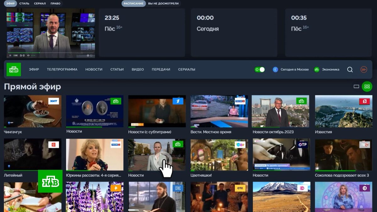Open the Телепрограмма menu item
Image resolution: width=377 pixels, height=212 pixels.
tap(62, 69)
